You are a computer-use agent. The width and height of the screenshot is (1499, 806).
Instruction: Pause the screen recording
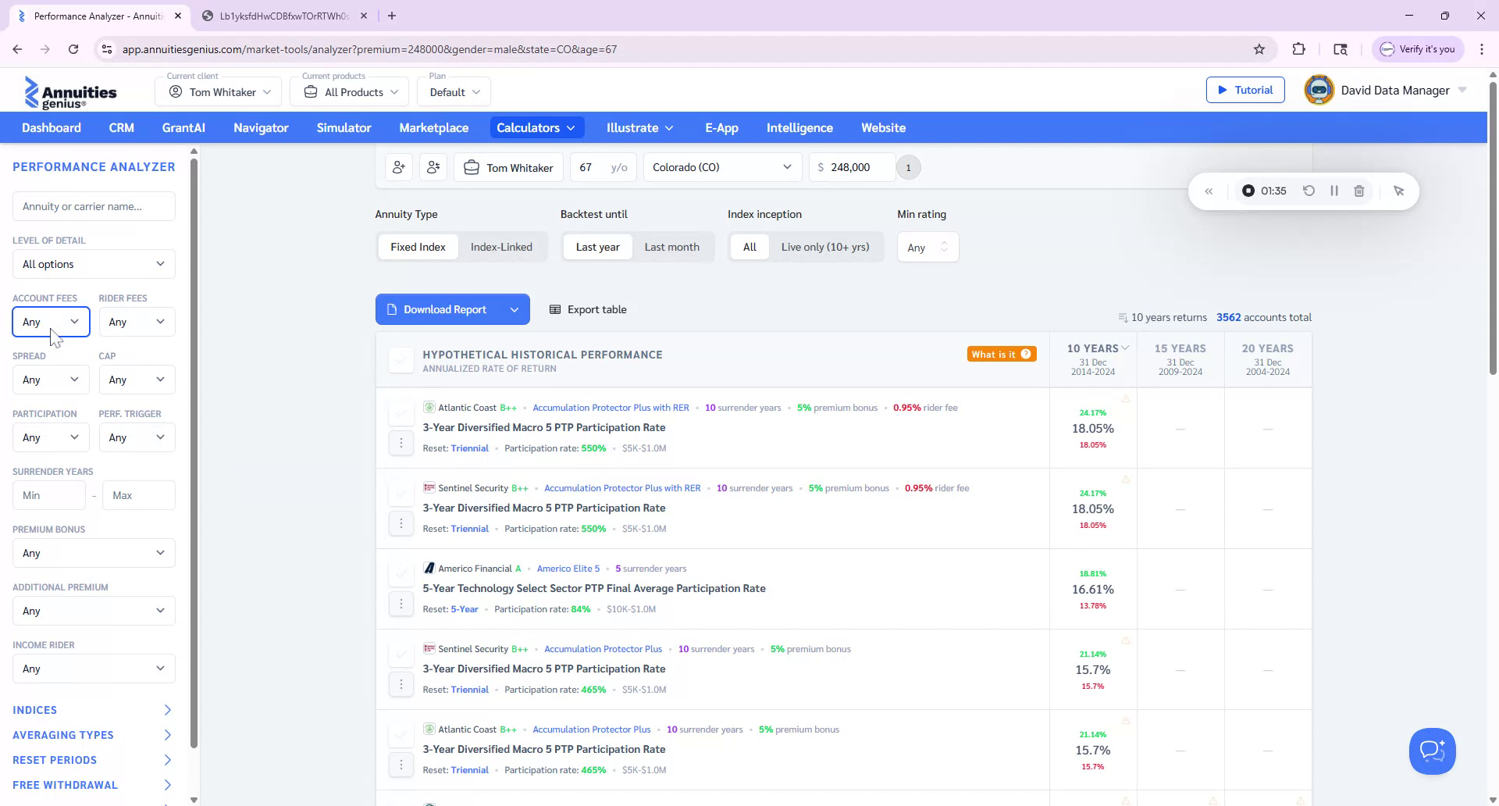click(1334, 191)
